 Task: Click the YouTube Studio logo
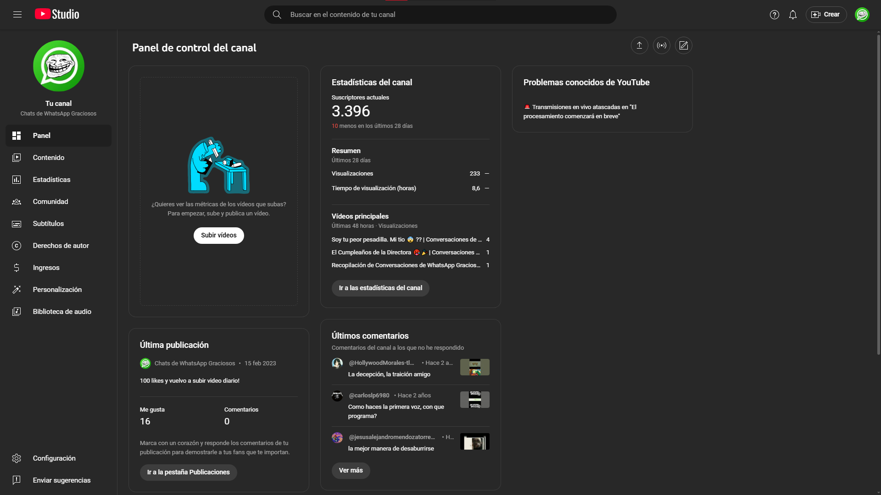(x=57, y=15)
